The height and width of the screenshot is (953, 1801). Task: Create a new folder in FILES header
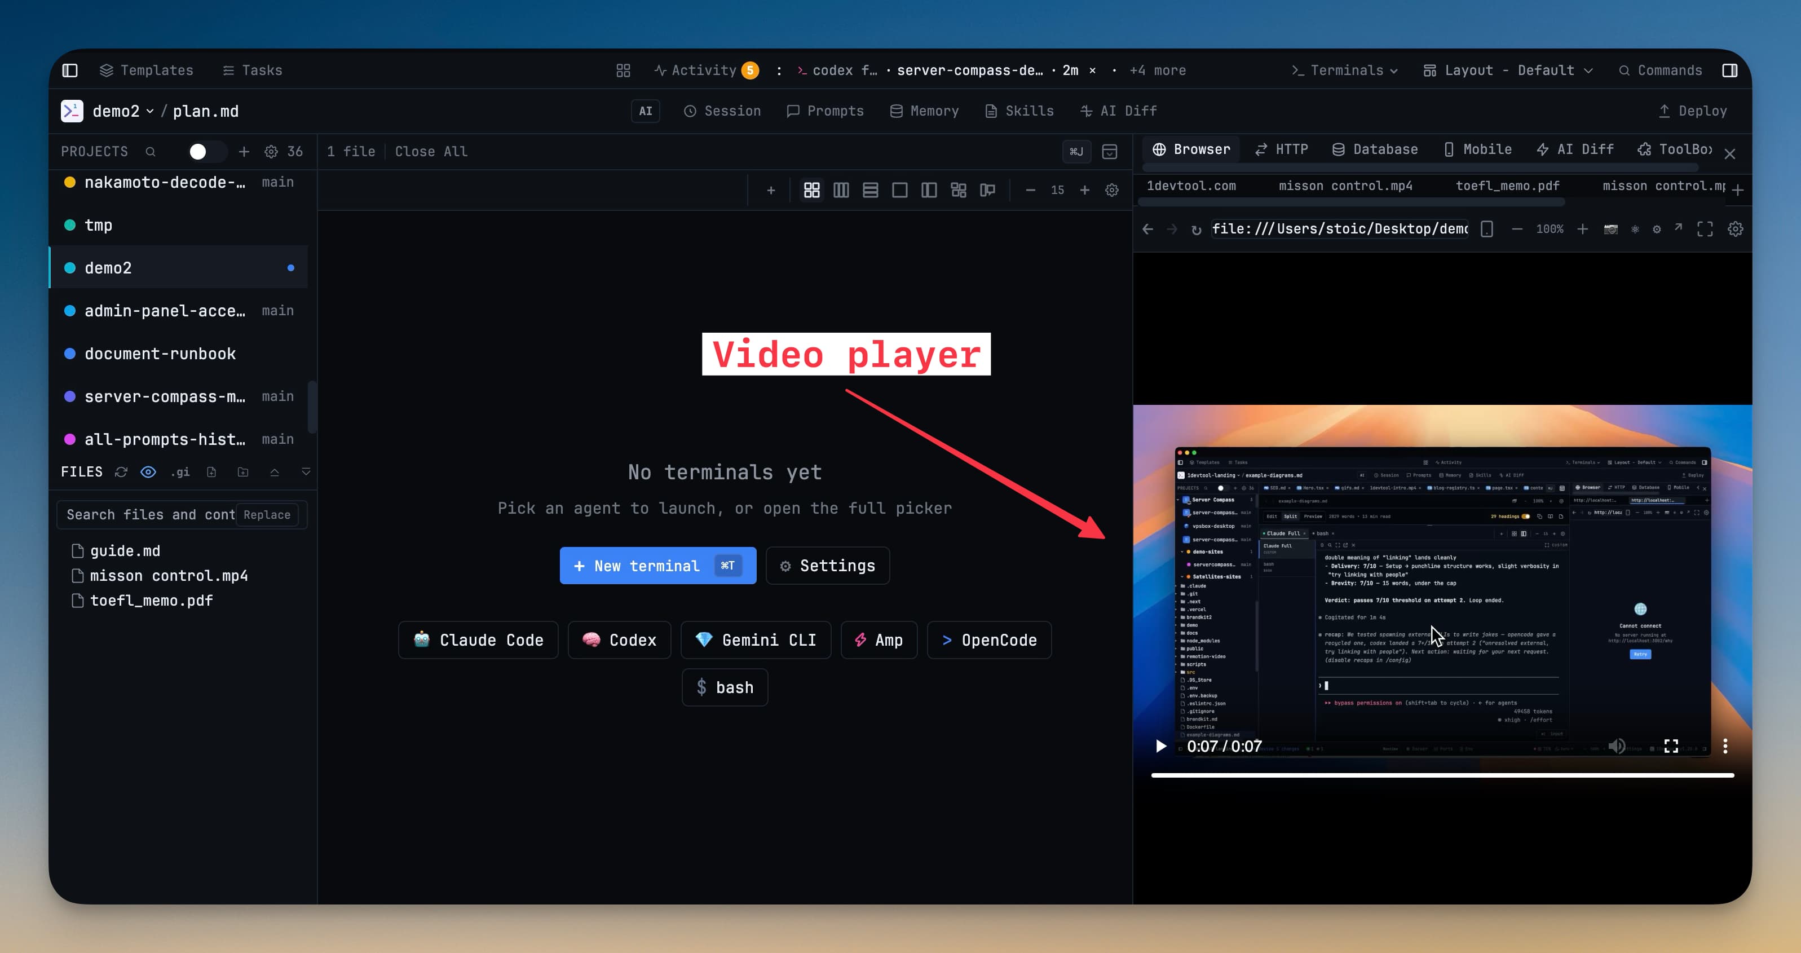pyautogui.click(x=242, y=472)
